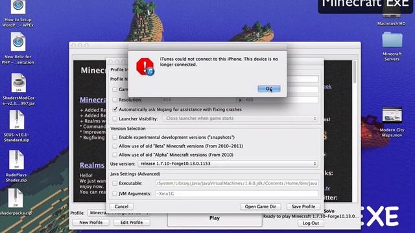
Task: Click the resolution width field 854
Action: 199,100
